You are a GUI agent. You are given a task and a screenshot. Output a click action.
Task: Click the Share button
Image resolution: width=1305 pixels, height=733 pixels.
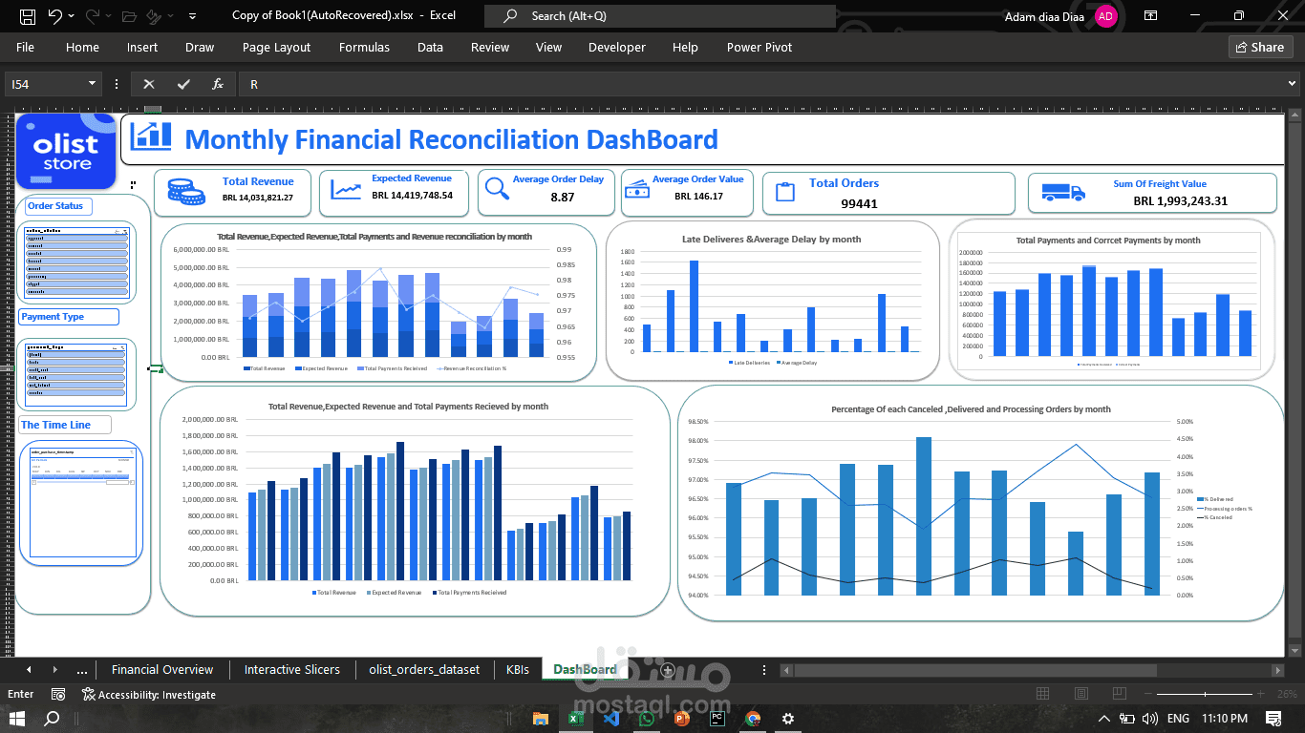click(1260, 47)
